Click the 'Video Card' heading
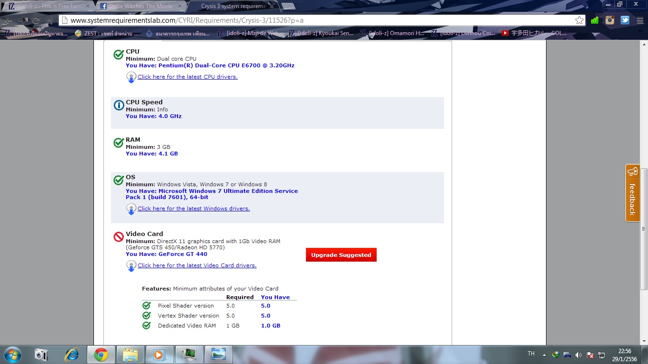 [144, 234]
